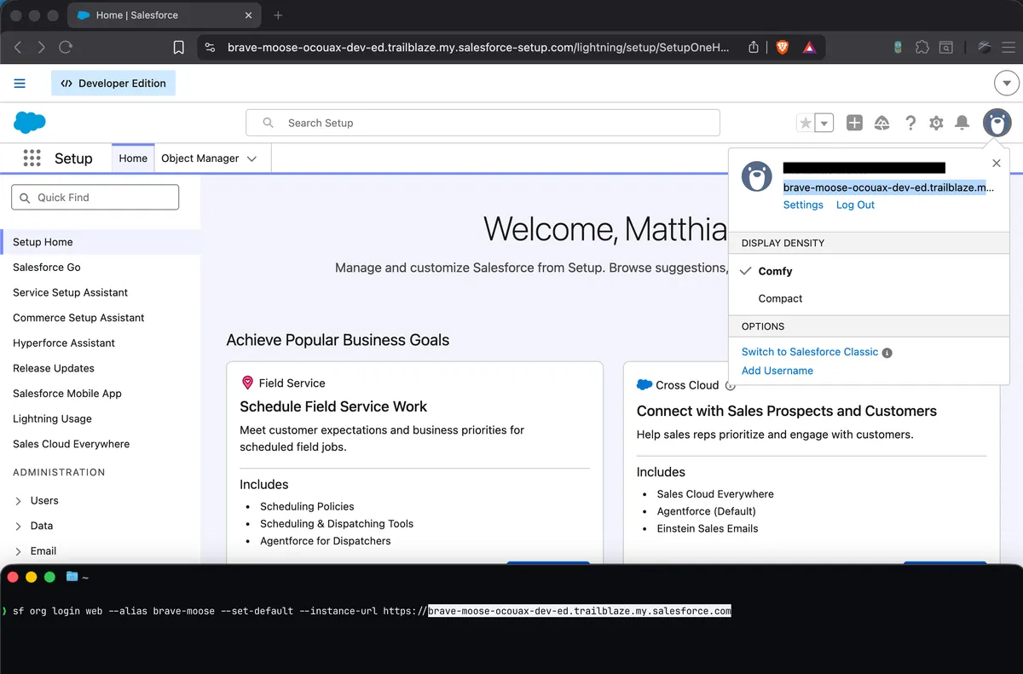Go forward with the browser forward arrow

pyautogui.click(x=41, y=48)
